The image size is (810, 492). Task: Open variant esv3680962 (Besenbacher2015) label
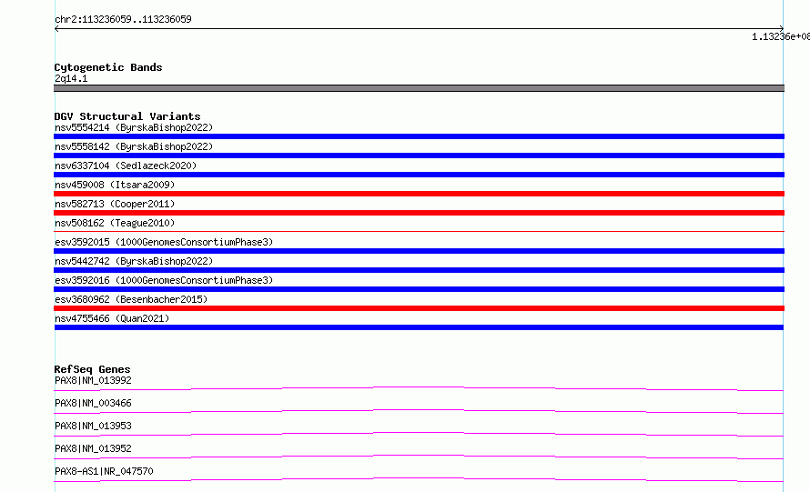click(x=131, y=299)
